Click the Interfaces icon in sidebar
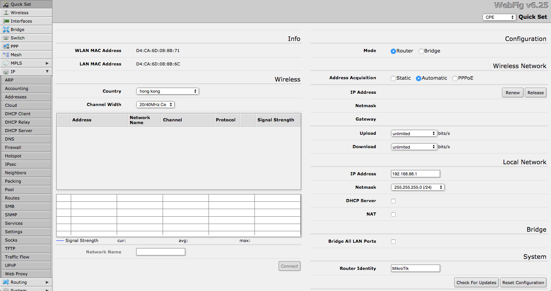The image size is (551, 291). 6,21
